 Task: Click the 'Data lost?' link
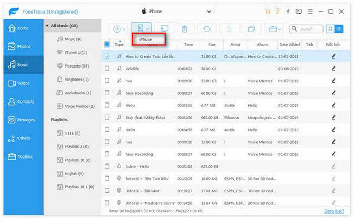pyautogui.click(x=335, y=210)
